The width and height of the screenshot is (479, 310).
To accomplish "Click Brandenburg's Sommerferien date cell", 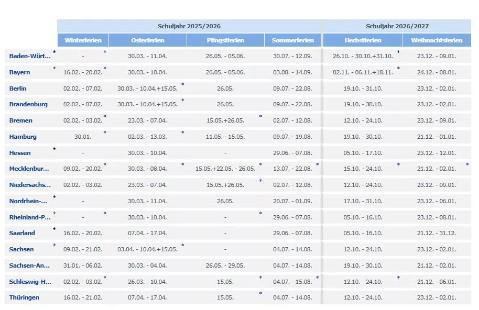I will [x=292, y=104].
